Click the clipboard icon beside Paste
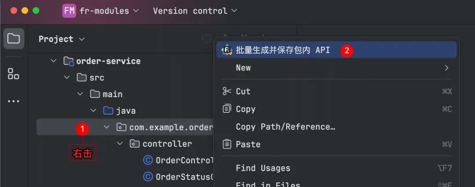 227,144
